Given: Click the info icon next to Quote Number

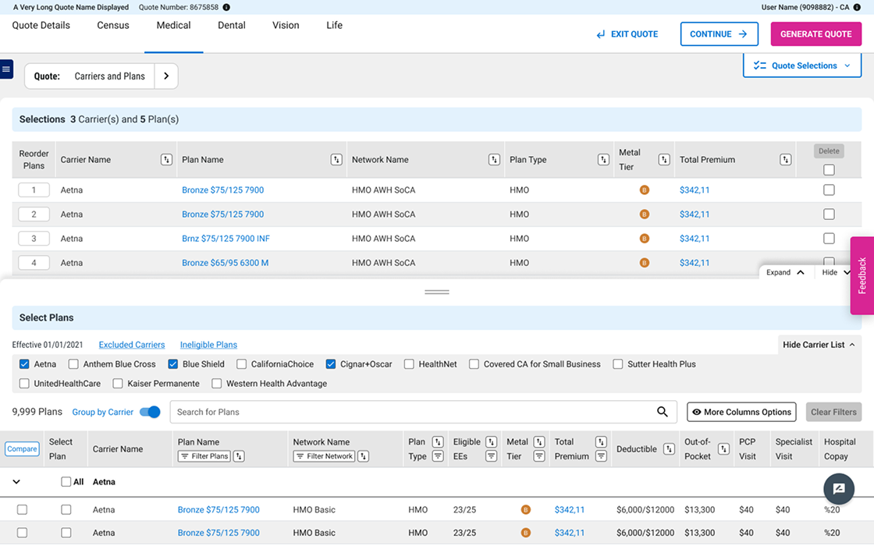Looking at the screenshot, I should pos(226,7).
